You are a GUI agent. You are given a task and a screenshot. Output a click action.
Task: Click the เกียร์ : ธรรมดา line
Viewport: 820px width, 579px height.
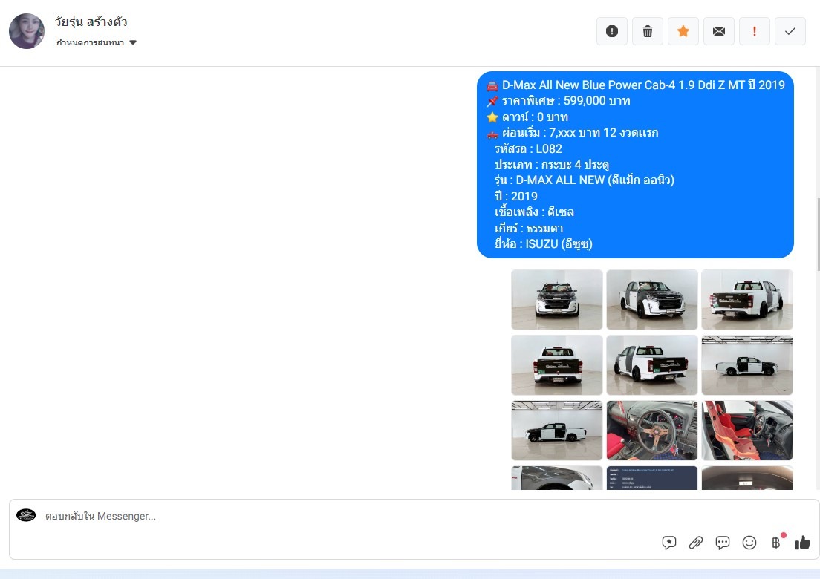point(529,229)
